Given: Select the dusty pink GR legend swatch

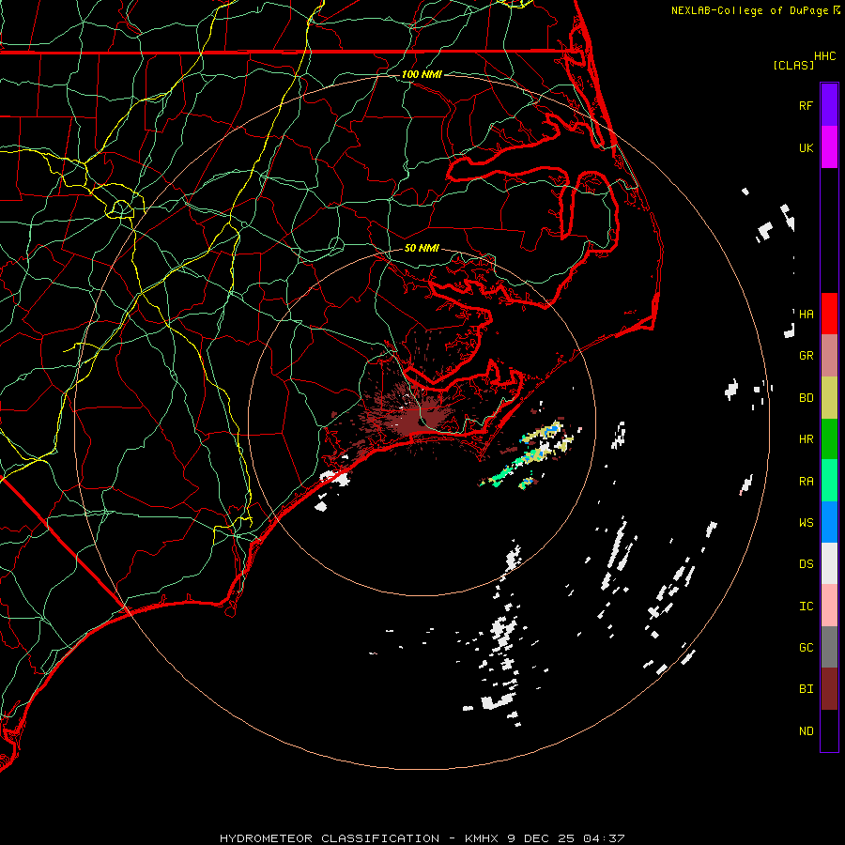Looking at the screenshot, I should 829,356.
